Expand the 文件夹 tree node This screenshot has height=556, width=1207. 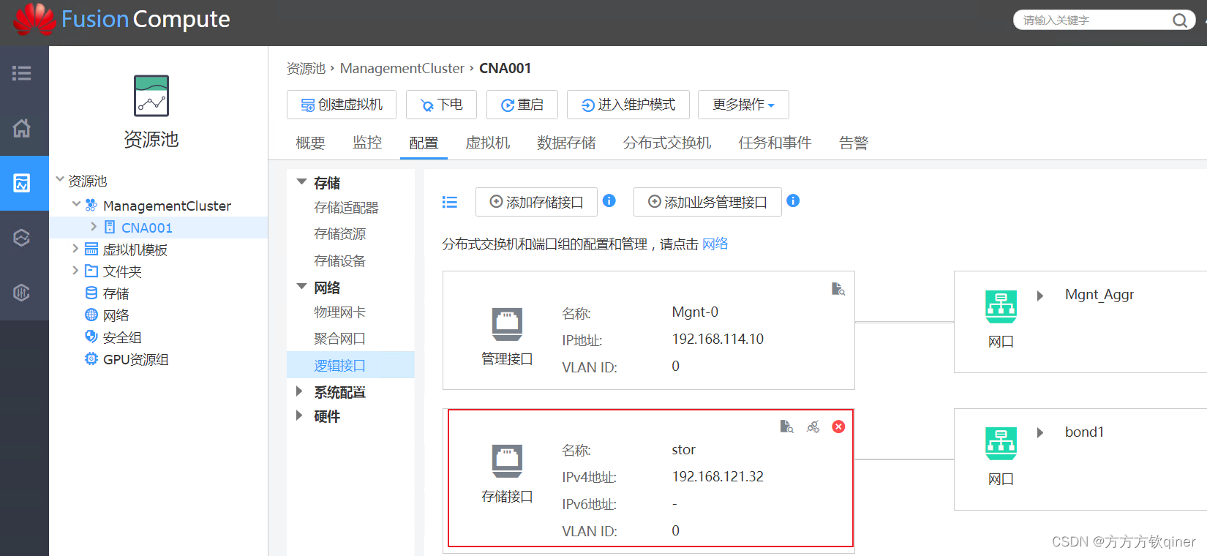pos(75,271)
